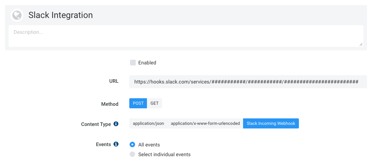Click the Enabled label text

[x=147, y=63]
